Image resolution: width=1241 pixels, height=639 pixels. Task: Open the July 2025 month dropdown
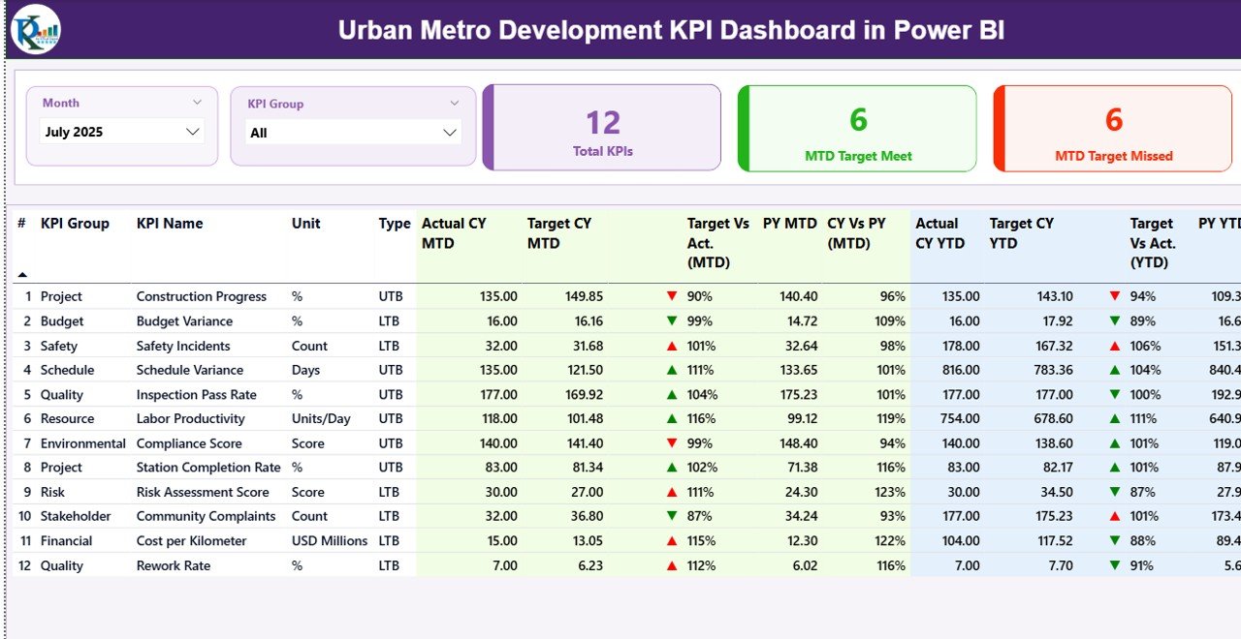pos(122,131)
